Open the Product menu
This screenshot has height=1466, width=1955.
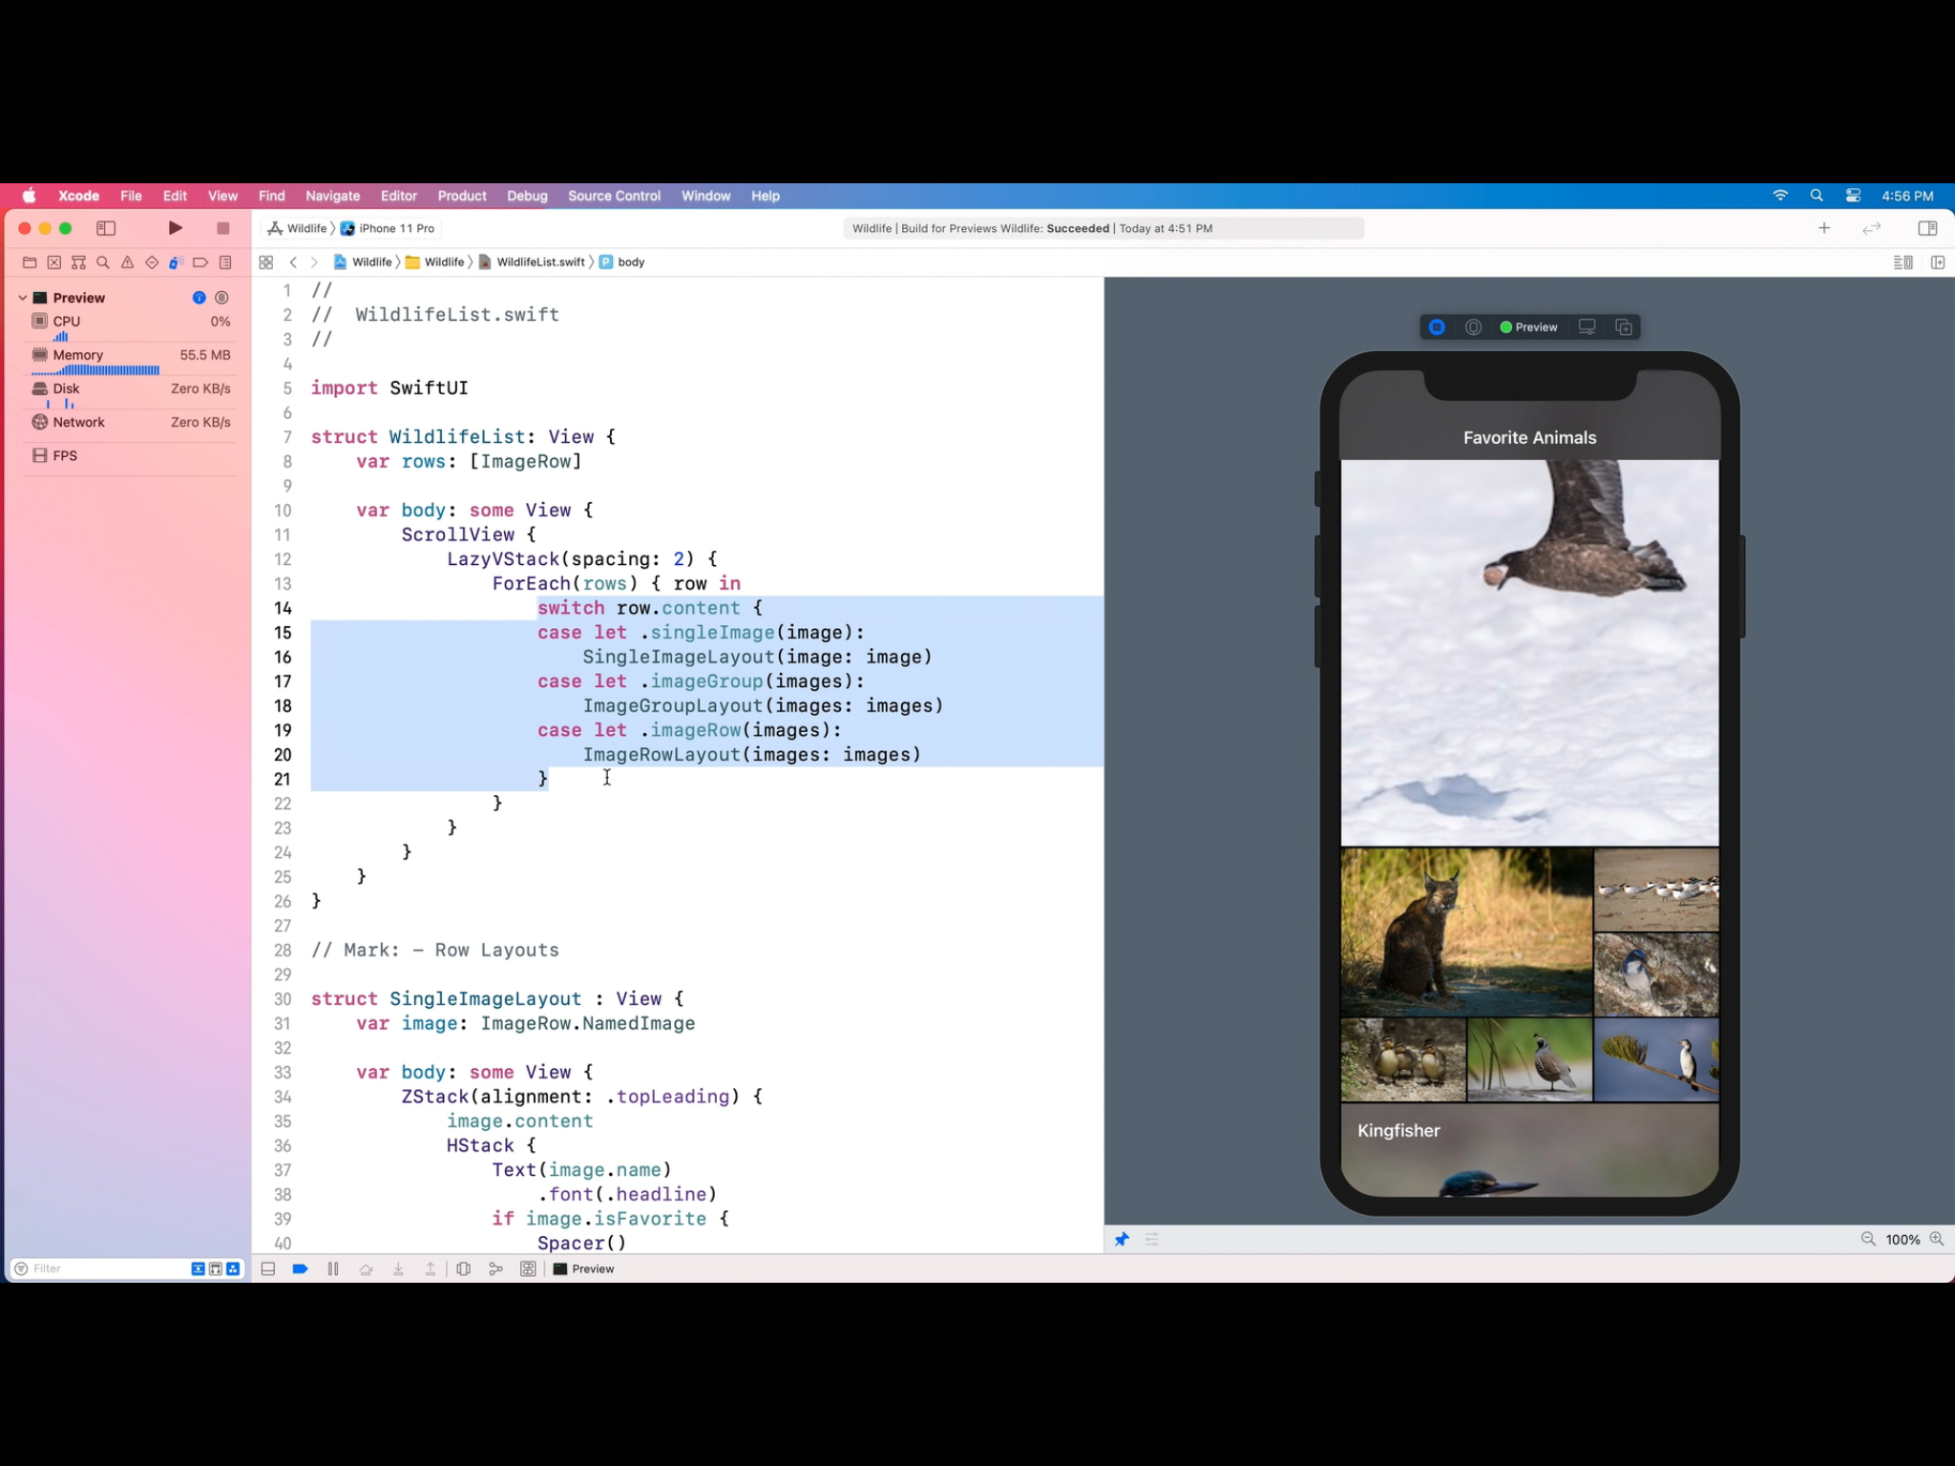462,196
